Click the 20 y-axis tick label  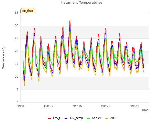tap(16, 51)
